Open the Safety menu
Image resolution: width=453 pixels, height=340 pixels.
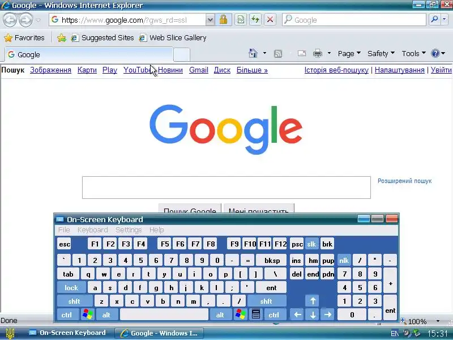[381, 53]
